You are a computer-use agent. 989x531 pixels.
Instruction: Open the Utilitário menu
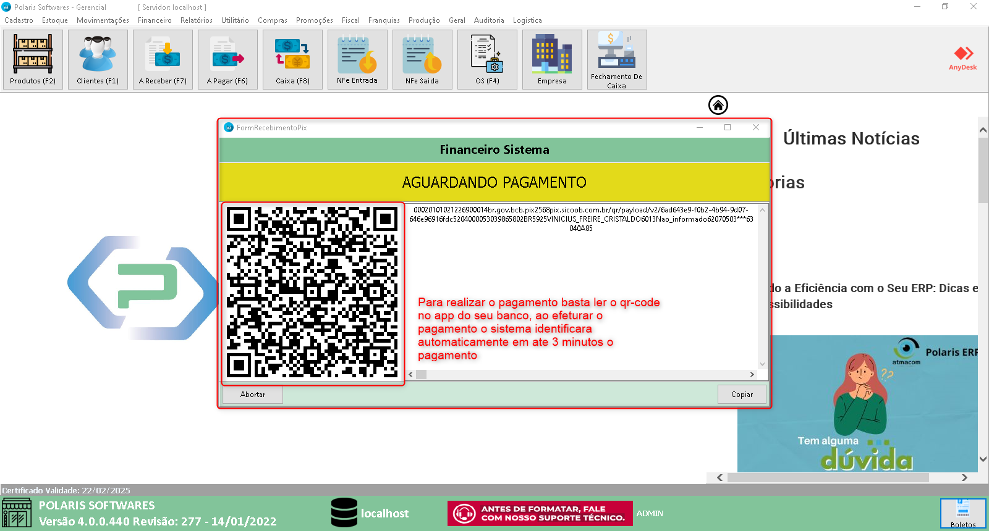point(235,20)
